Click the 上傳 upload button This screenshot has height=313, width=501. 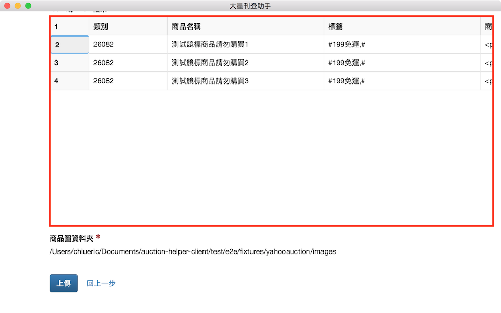pyautogui.click(x=64, y=283)
